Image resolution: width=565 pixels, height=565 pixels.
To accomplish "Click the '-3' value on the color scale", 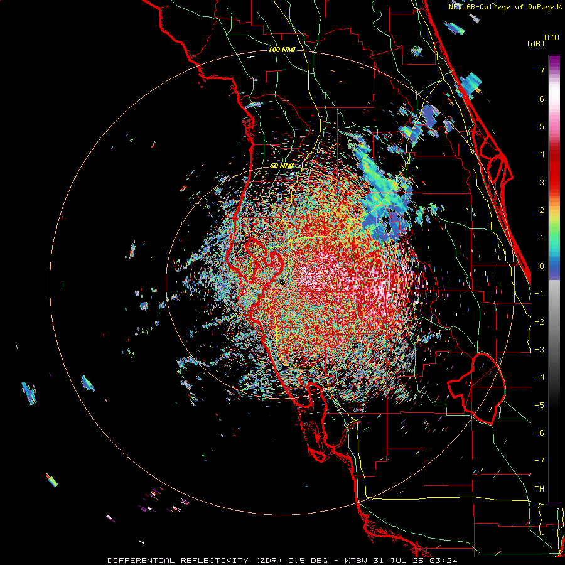I will [539, 350].
